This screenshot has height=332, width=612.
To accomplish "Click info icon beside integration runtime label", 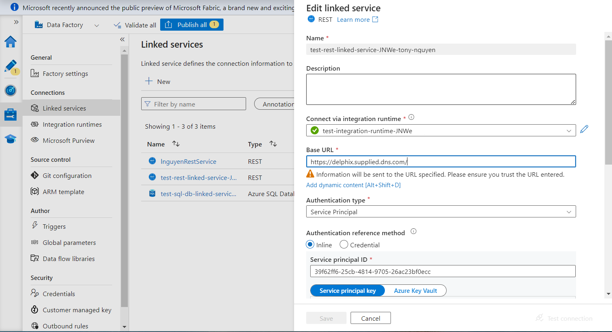I will coord(411,117).
